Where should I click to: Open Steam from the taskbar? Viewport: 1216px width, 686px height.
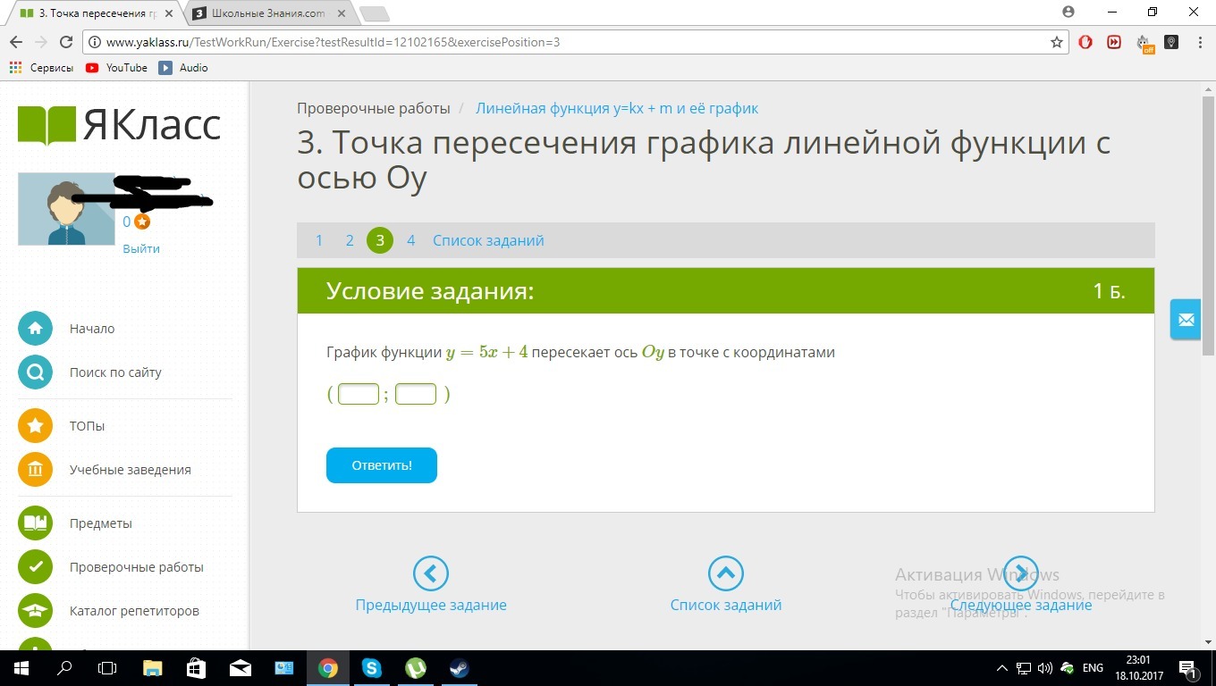(x=460, y=668)
